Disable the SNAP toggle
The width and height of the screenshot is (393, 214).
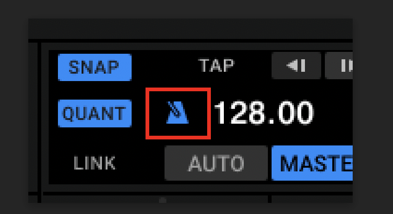(x=95, y=67)
